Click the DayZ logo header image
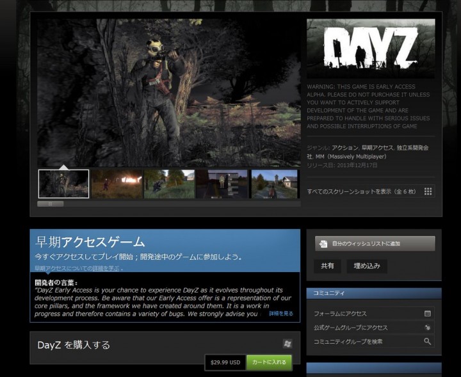Image resolution: width=461 pixels, height=377 pixels. coord(371,49)
